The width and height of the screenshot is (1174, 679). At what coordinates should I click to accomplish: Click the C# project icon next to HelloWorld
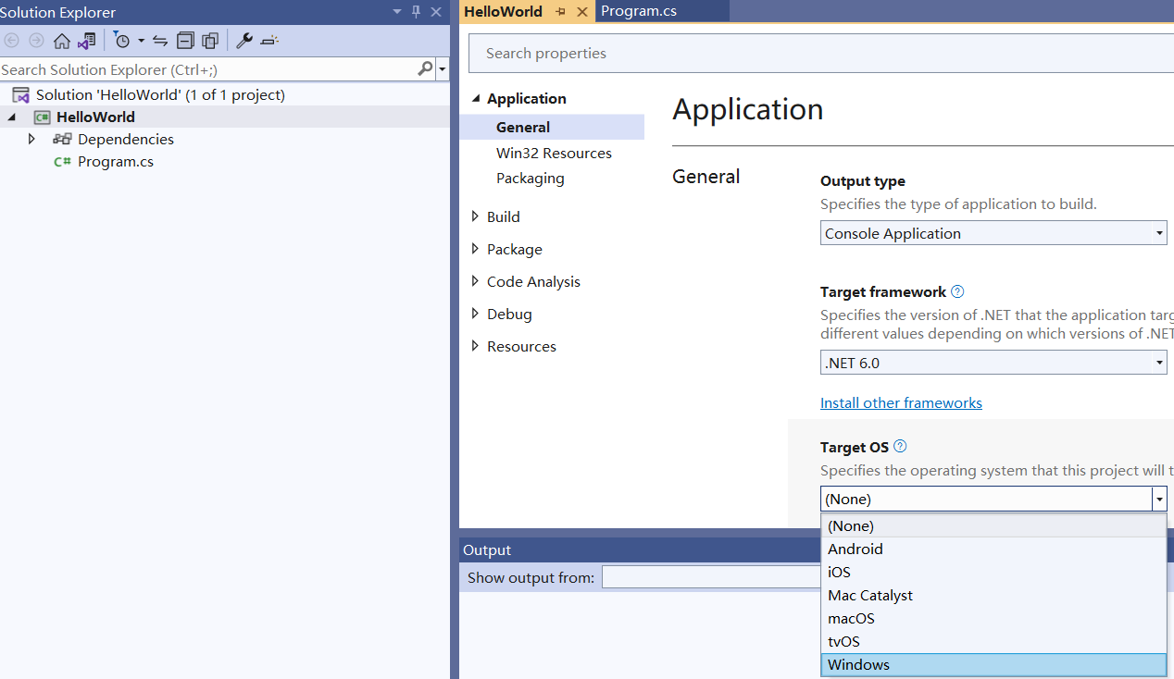[43, 117]
